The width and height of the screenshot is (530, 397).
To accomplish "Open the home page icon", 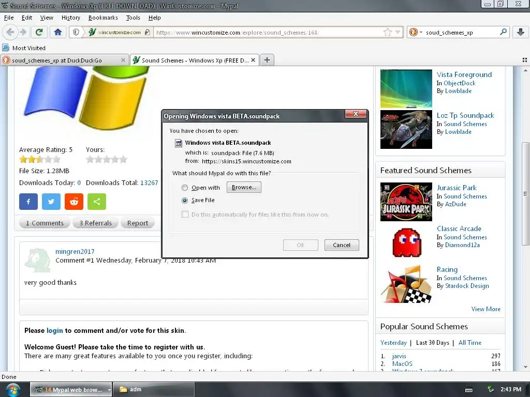I will pos(58,32).
